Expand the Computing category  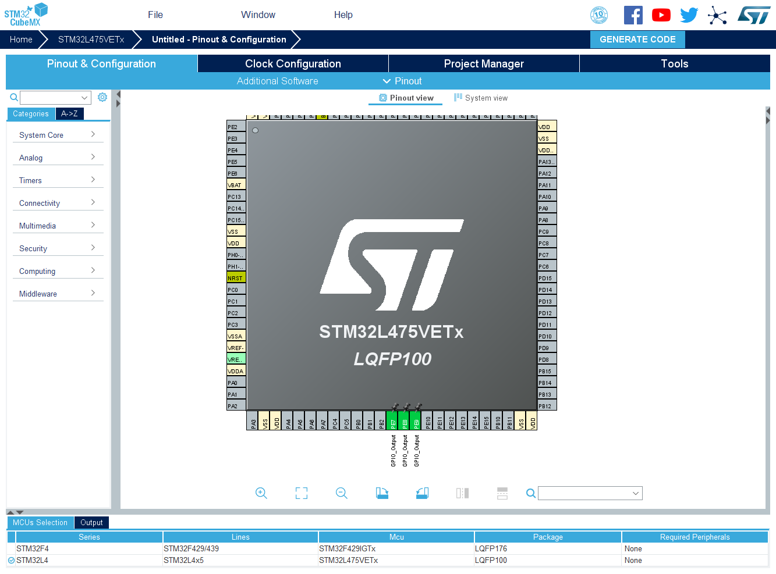[x=58, y=271]
